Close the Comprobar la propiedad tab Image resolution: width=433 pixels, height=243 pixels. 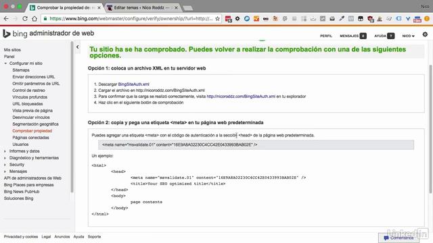point(99,7)
